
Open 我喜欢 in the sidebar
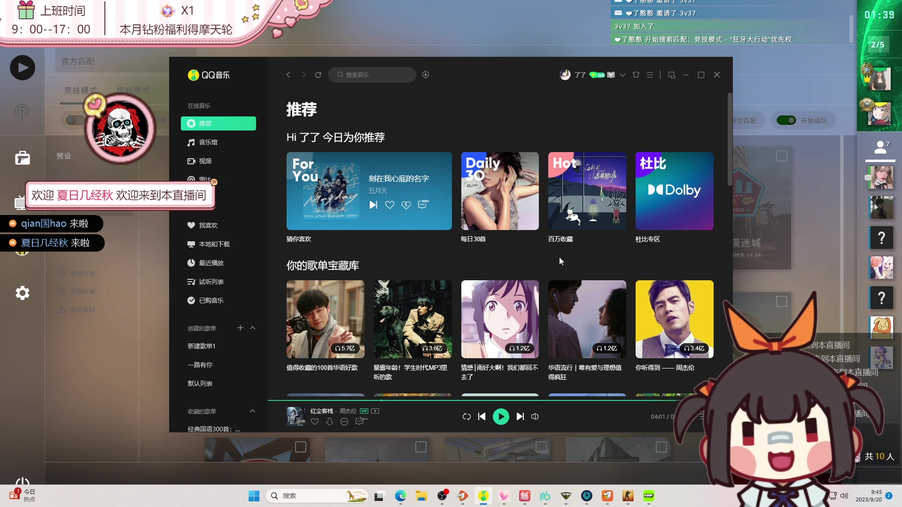coord(218,225)
